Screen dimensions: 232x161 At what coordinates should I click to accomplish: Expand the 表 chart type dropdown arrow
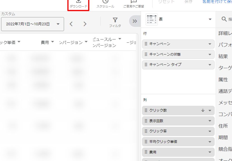pyautogui.click(x=210, y=19)
